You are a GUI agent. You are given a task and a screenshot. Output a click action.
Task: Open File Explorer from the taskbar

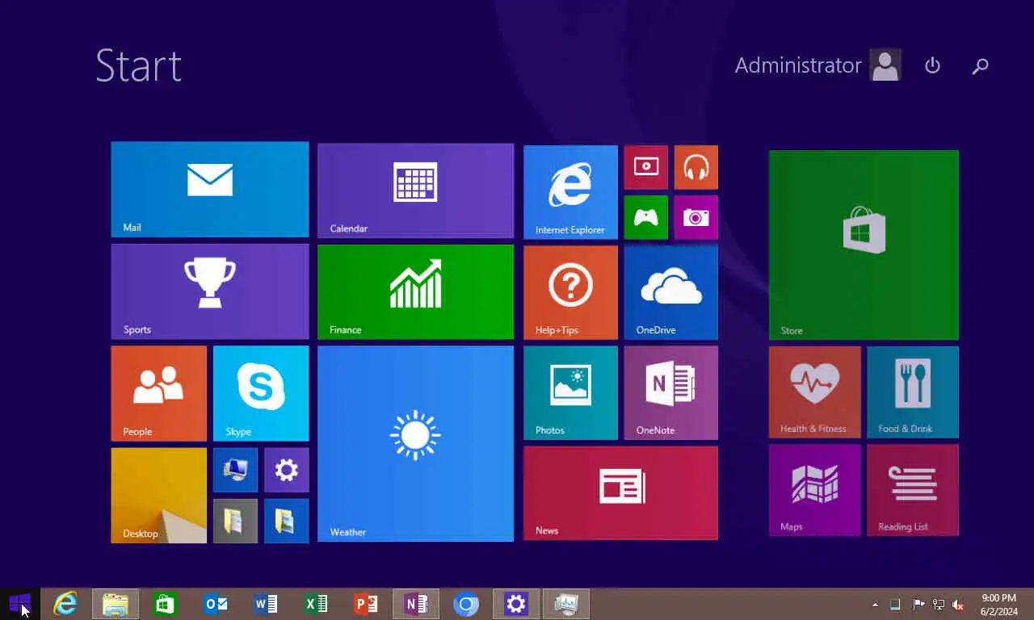click(116, 604)
